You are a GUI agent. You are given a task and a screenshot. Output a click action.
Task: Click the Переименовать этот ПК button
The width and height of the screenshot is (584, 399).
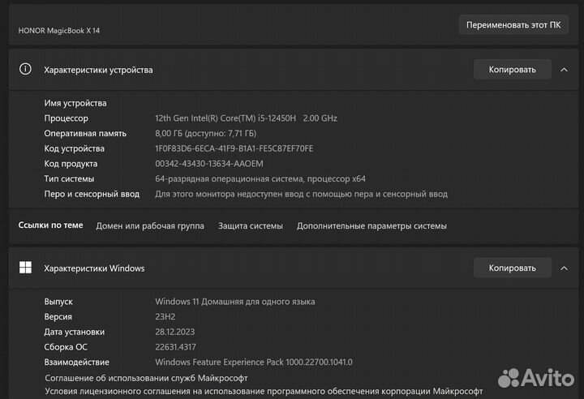tap(513, 25)
